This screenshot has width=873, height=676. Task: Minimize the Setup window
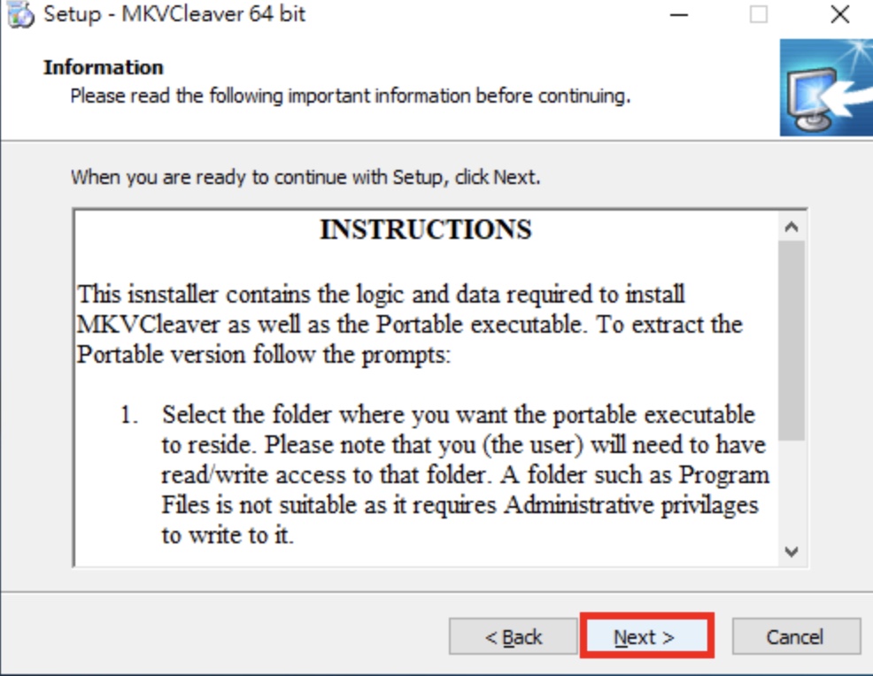click(x=679, y=14)
